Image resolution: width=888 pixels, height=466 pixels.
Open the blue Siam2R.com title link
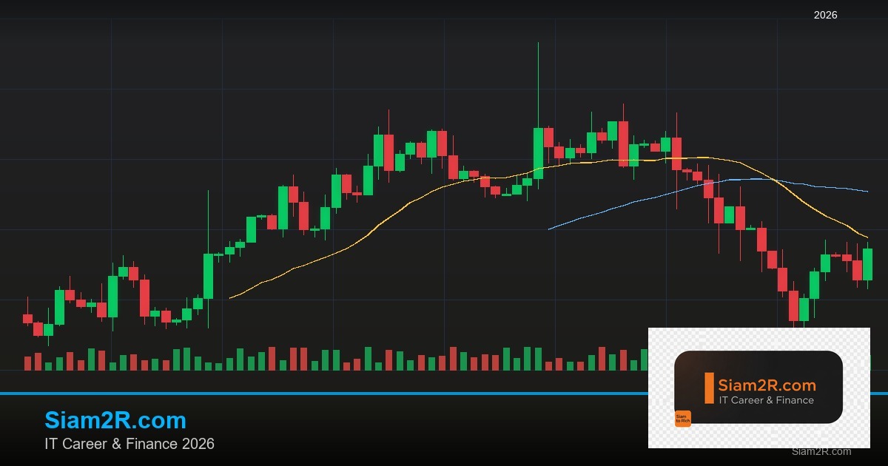[x=115, y=420]
